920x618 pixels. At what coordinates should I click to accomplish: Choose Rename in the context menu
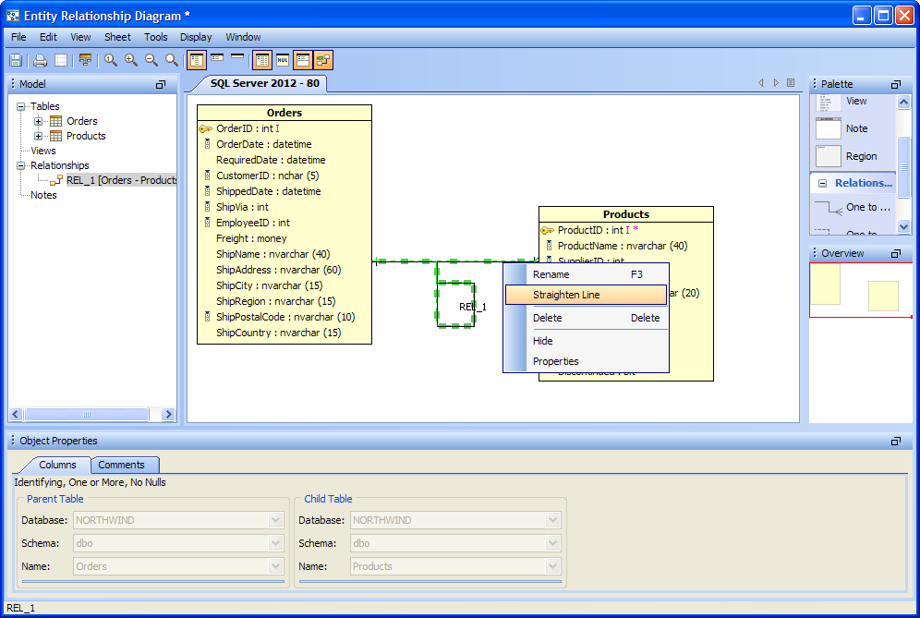pos(587,274)
